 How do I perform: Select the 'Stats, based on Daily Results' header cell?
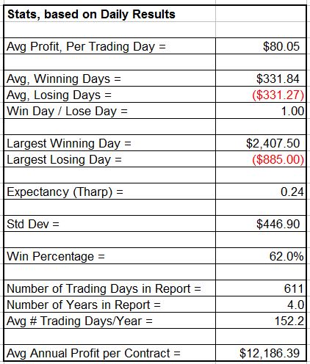pyautogui.click(x=109, y=14)
